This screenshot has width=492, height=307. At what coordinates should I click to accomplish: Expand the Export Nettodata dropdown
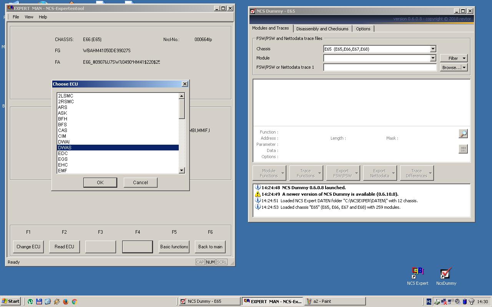click(x=393, y=173)
